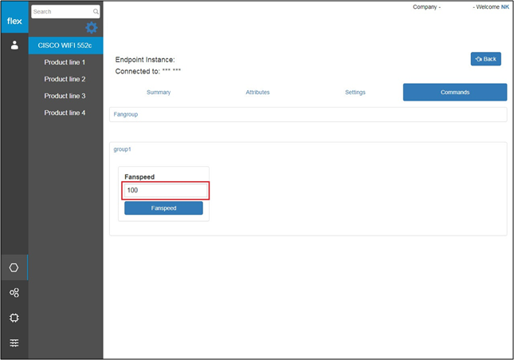Select the Commands tab
Screen dimensions: 514x360
[454, 93]
